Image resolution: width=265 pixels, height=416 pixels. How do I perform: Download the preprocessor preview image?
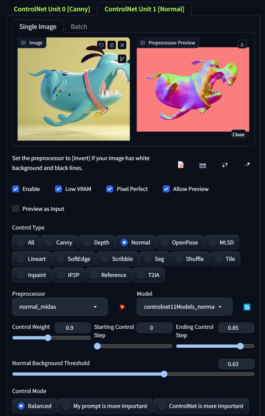coord(242,44)
